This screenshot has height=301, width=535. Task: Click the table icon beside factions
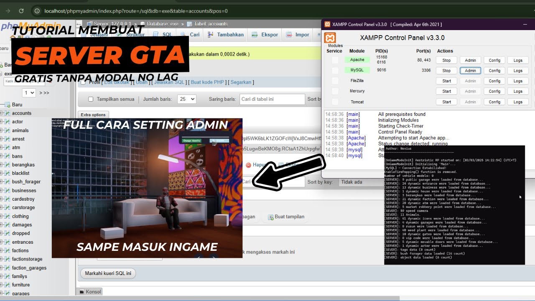pyautogui.click(x=7, y=251)
